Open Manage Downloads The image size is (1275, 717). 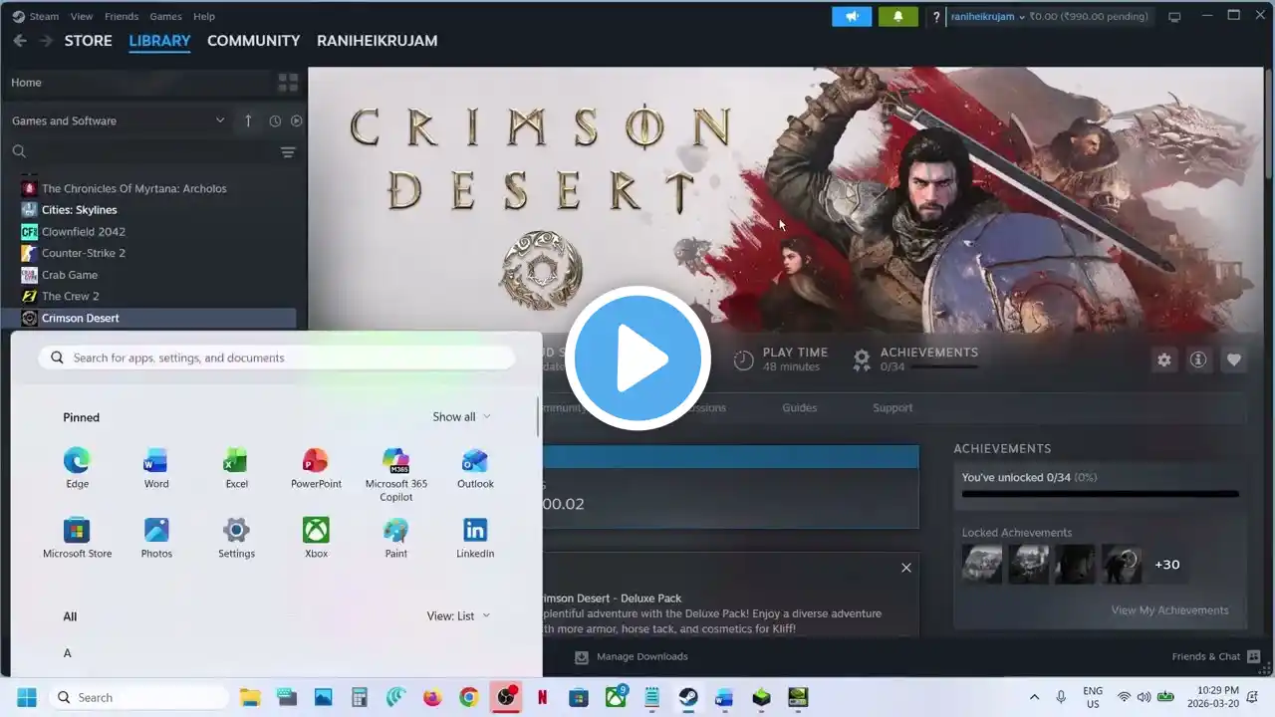coord(632,657)
